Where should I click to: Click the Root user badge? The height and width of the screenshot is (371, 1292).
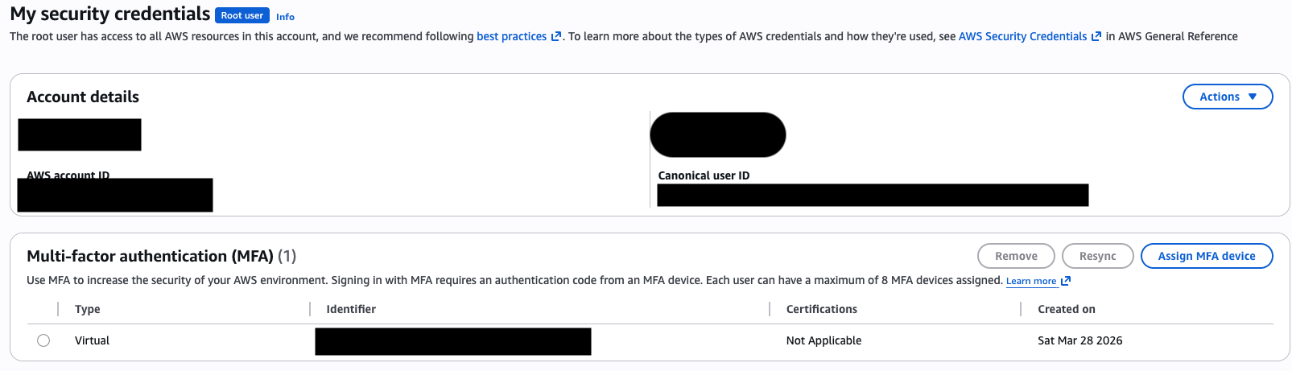coord(241,15)
